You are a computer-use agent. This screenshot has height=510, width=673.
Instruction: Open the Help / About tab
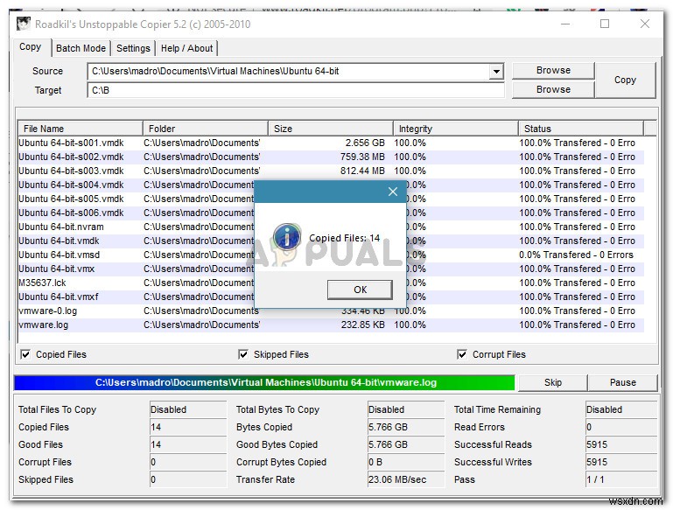point(186,48)
